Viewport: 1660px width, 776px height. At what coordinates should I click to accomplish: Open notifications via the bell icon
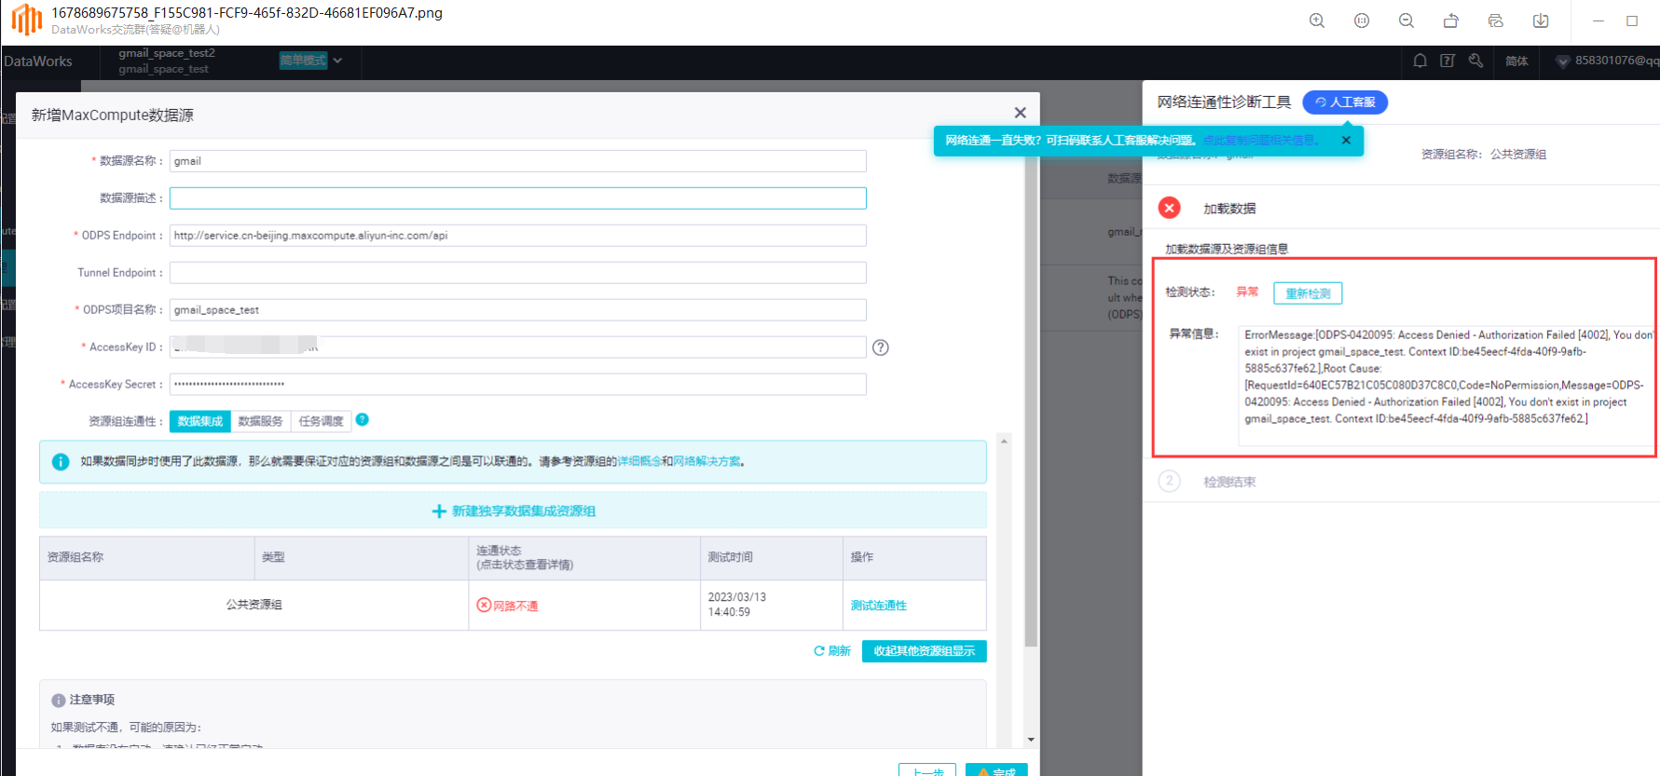1420,61
